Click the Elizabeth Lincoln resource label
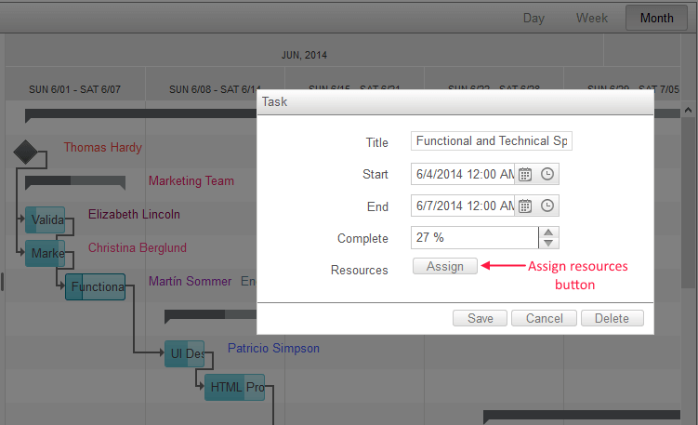 pos(134,214)
